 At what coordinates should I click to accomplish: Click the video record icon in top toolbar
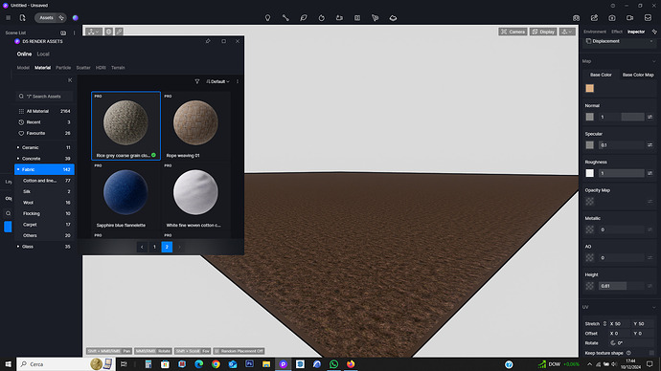pyautogui.click(x=629, y=17)
